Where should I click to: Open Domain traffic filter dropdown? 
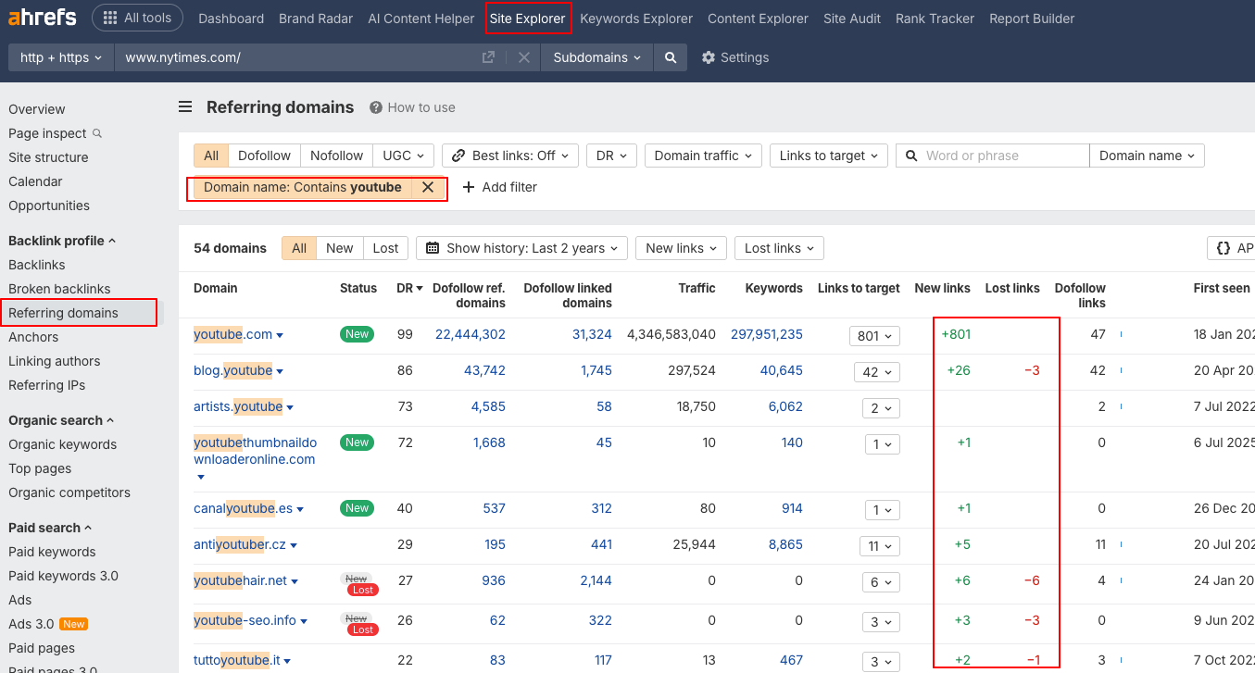[x=703, y=156]
